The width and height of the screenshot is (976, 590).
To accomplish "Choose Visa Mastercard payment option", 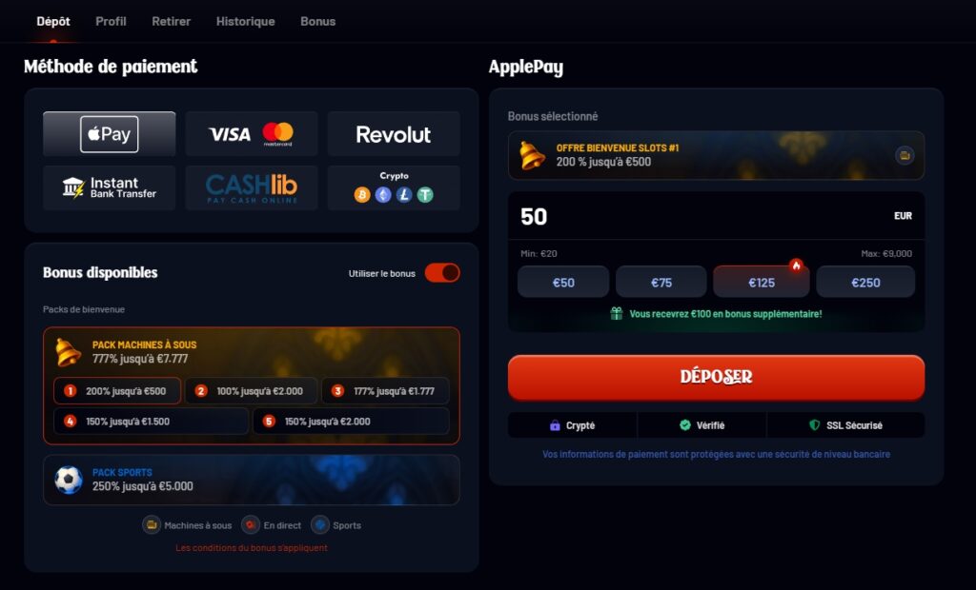I will 252,133.
